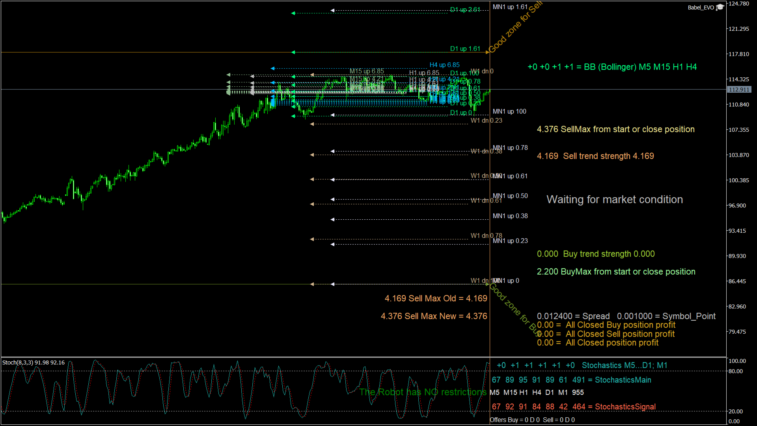This screenshot has height=426, width=757.
Task: Select the StochasticsSignal values line
Action: tap(574, 407)
